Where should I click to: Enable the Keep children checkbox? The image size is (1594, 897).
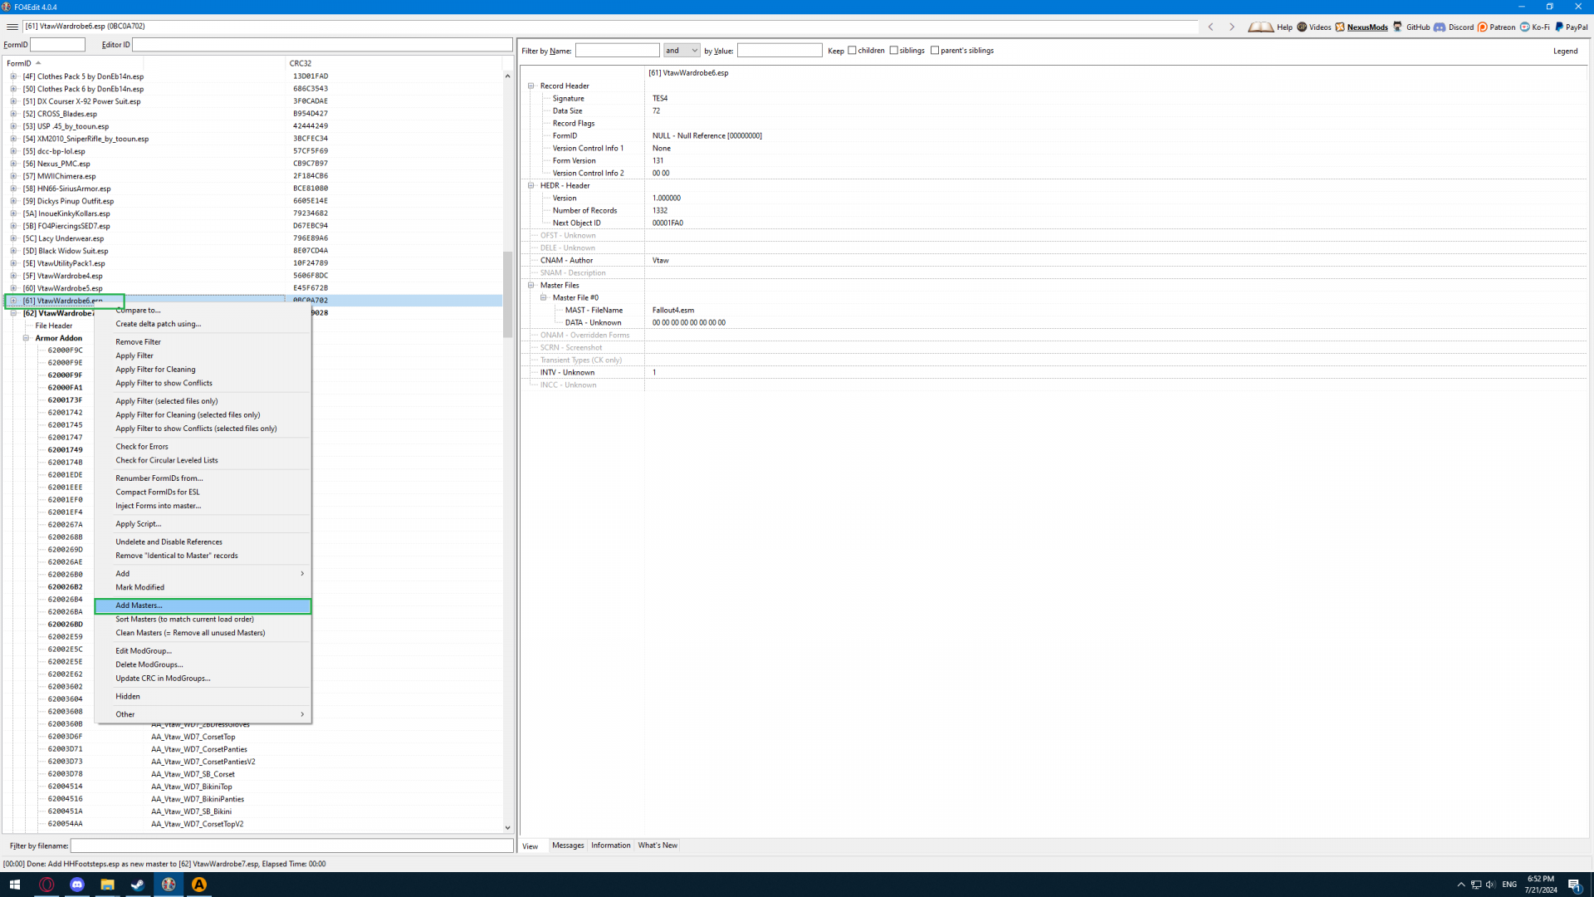[x=852, y=51]
